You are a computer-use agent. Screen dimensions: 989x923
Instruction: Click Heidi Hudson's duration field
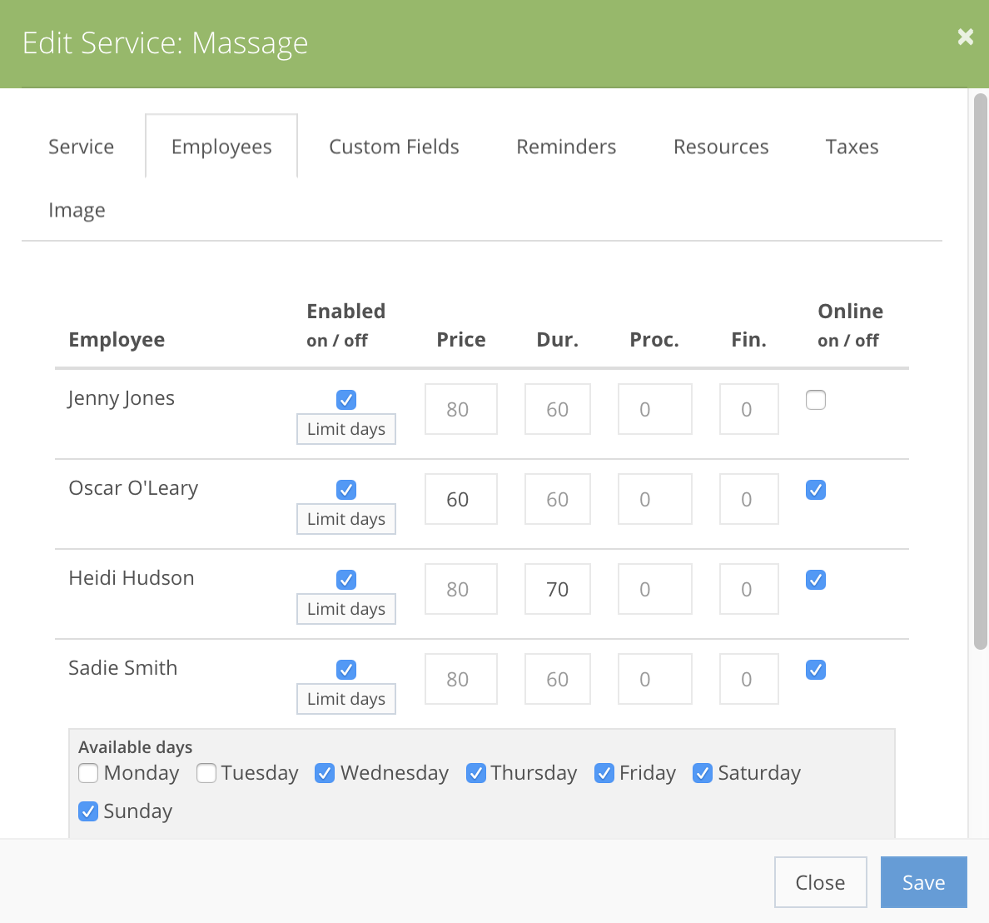(557, 589)
